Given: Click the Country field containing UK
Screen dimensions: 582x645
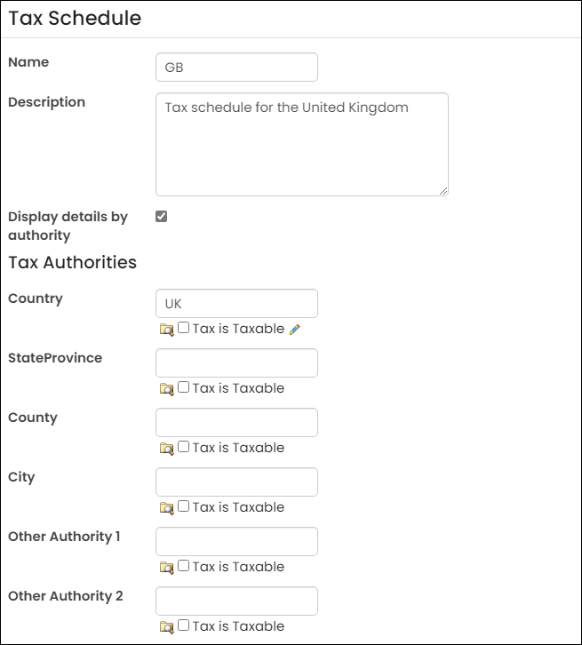Looking at the screenshot, I should pos(236,304).
